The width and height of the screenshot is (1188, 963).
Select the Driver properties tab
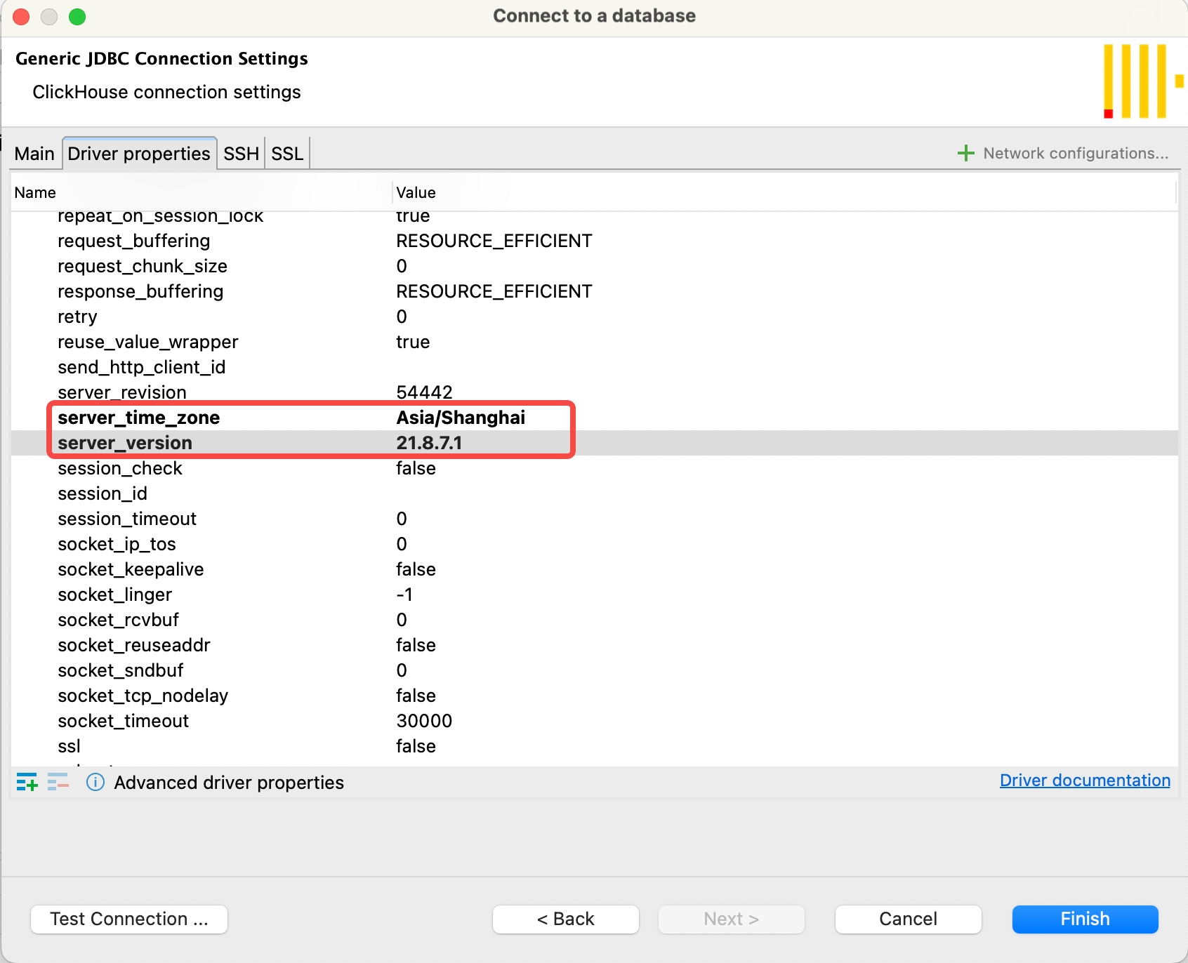tap(139, 154)
